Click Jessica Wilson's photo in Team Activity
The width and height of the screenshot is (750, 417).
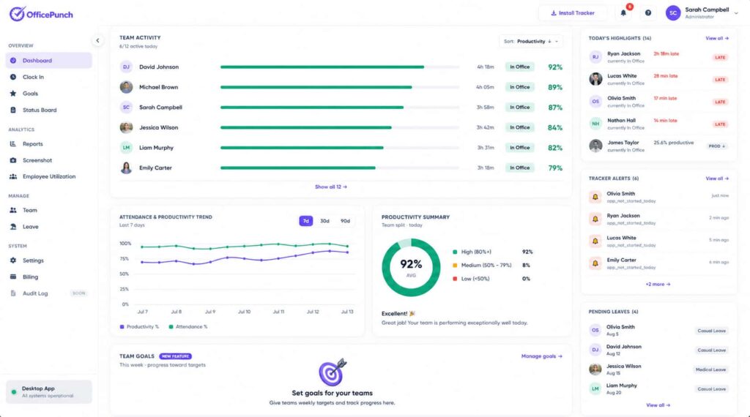click(x=126, y=127)
